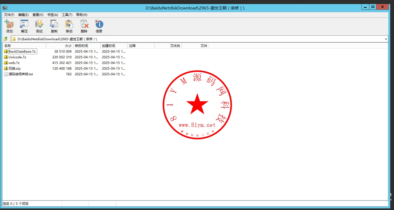Viewport: 394px width, 210px height.
Task: Sort by the 注释 column header
Action: 141,46
